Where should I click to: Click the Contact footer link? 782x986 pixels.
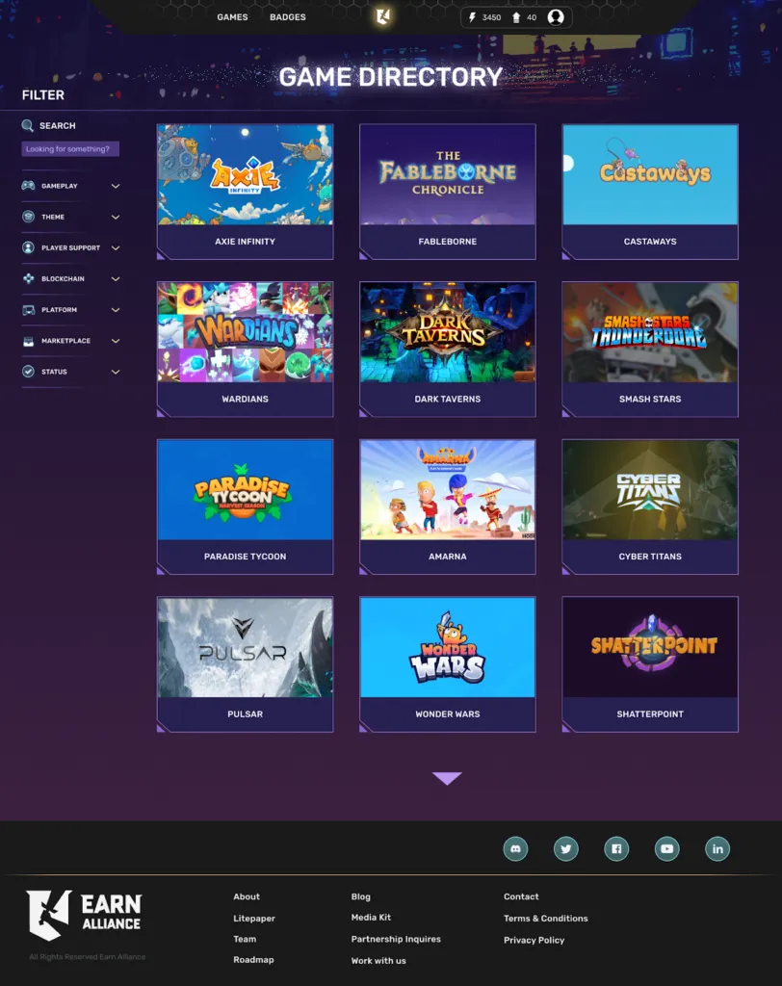pyautogui.click(x=521, y=896)
